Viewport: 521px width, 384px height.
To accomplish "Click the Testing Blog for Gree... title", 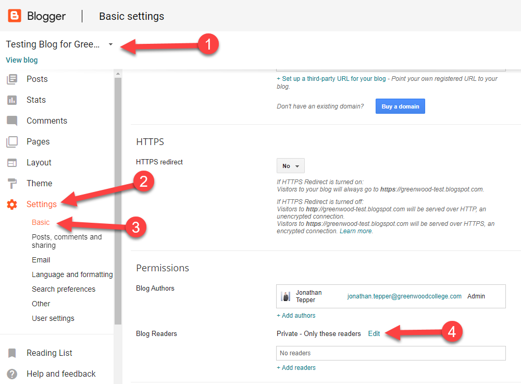I will [x=53, y=44].
